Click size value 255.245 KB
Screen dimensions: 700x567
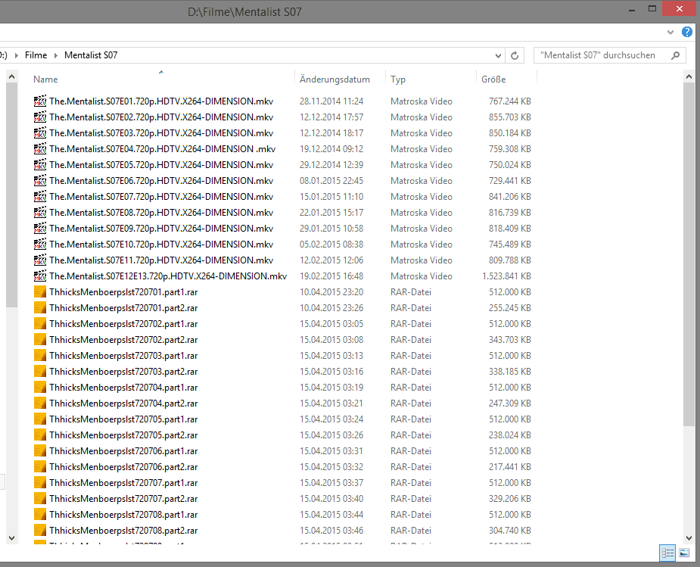click(x=510, y=308)
